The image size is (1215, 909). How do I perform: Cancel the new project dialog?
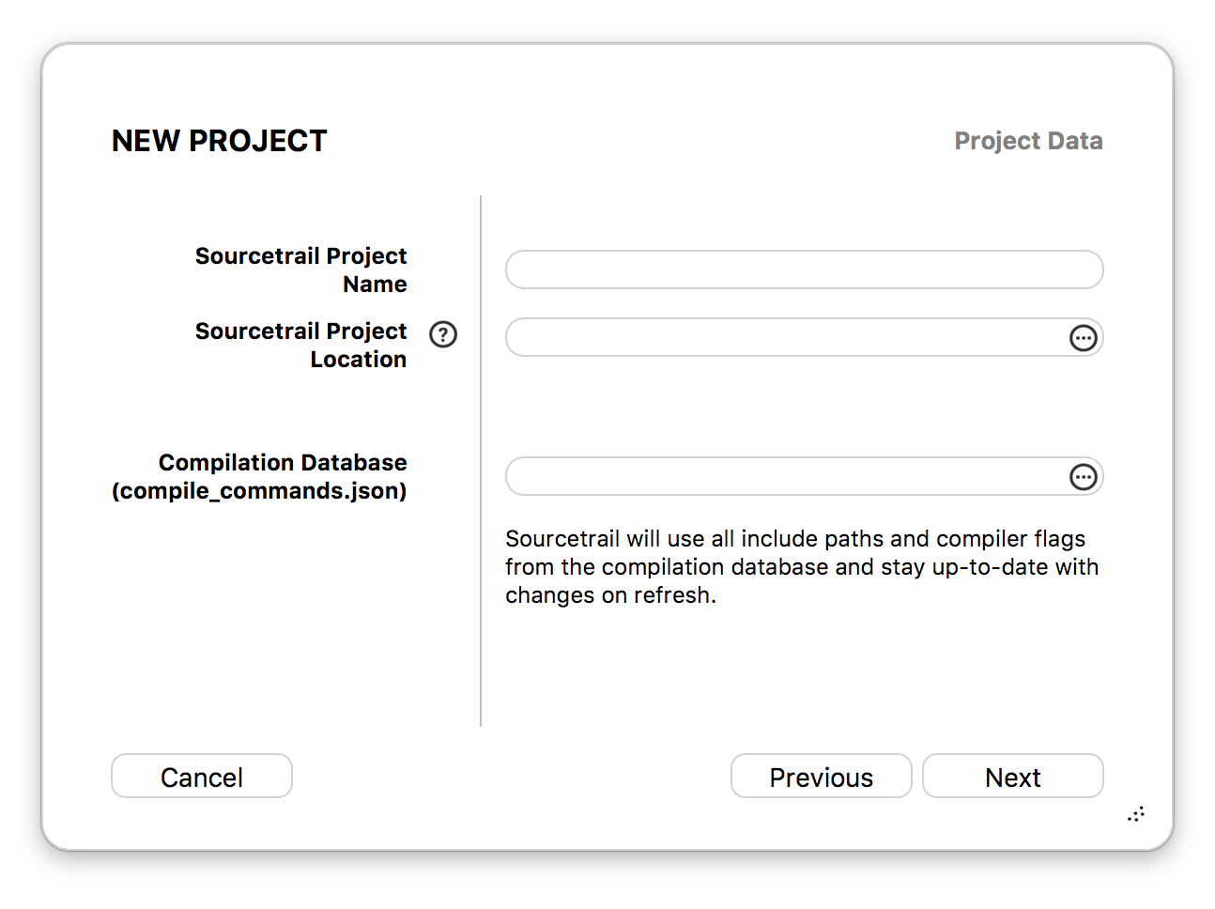(202, 776)
